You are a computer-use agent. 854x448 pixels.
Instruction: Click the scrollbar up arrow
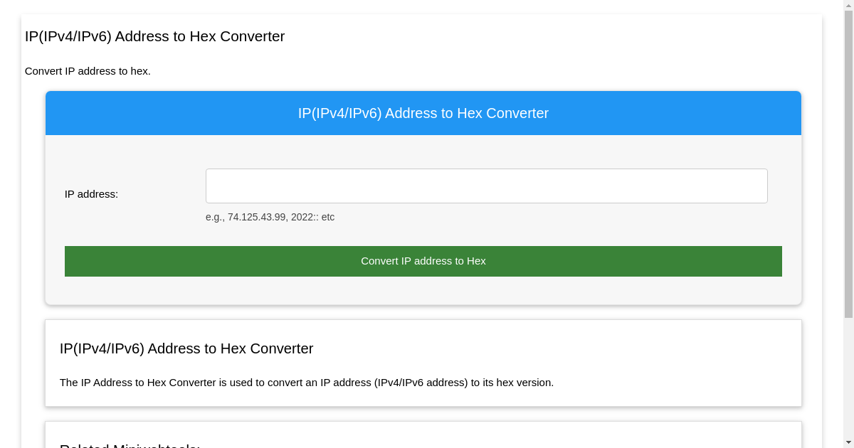point(848,6)
